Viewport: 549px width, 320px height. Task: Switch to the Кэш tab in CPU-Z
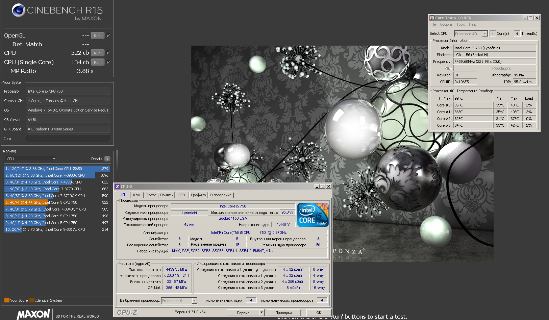136,195
